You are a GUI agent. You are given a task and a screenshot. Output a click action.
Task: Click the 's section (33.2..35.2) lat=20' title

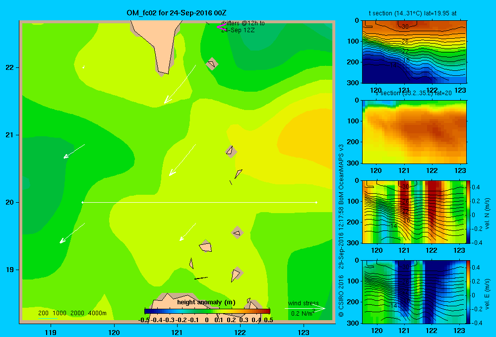pos(414,93)
